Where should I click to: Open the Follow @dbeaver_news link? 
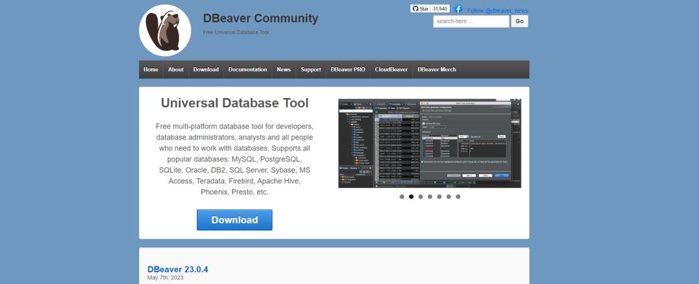pyautogui.click(x=497, y=10)
